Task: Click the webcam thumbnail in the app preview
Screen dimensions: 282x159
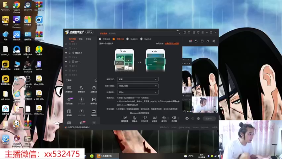Action: click(205, 105)
